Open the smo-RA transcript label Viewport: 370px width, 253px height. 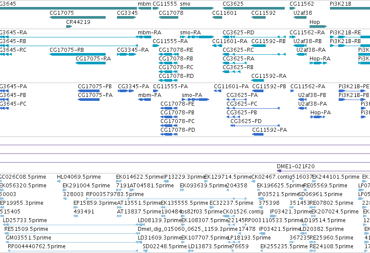click(190, 32)
